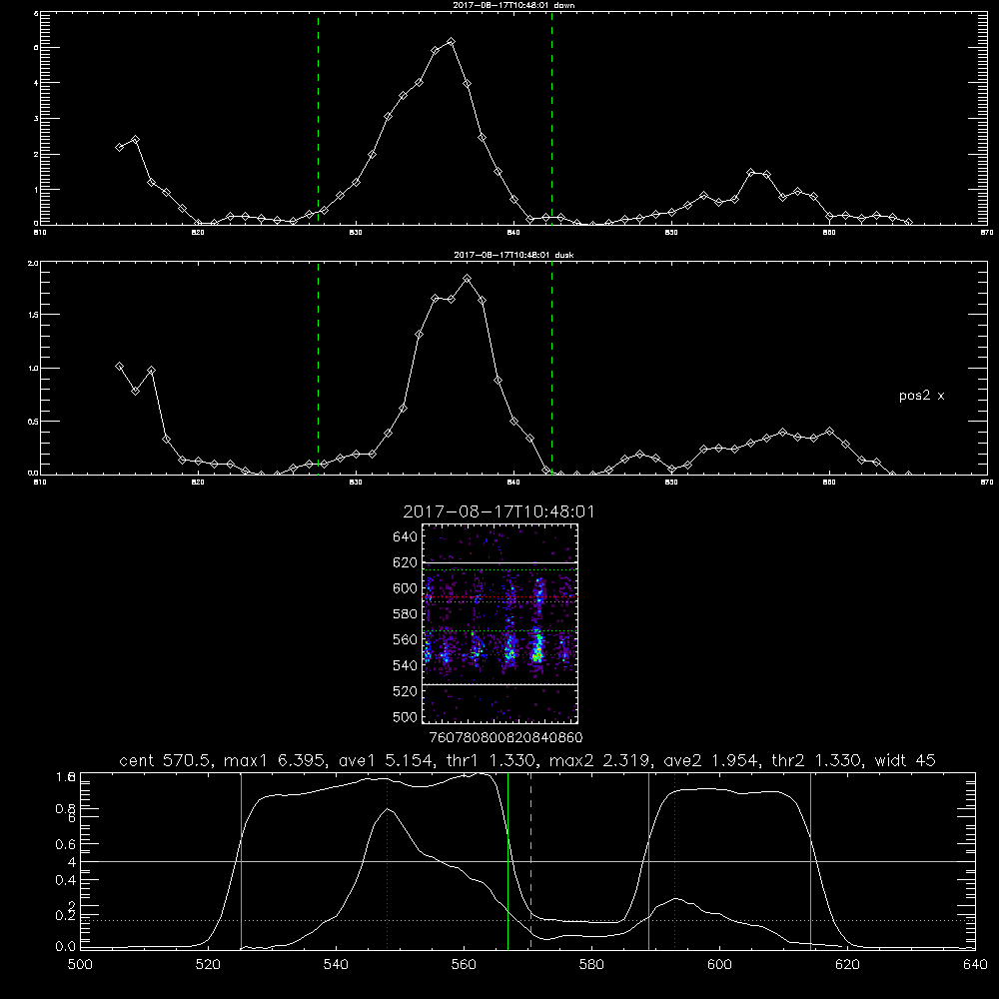
Task: Click the solid green line near 525
Action: [x=241, y=860]
